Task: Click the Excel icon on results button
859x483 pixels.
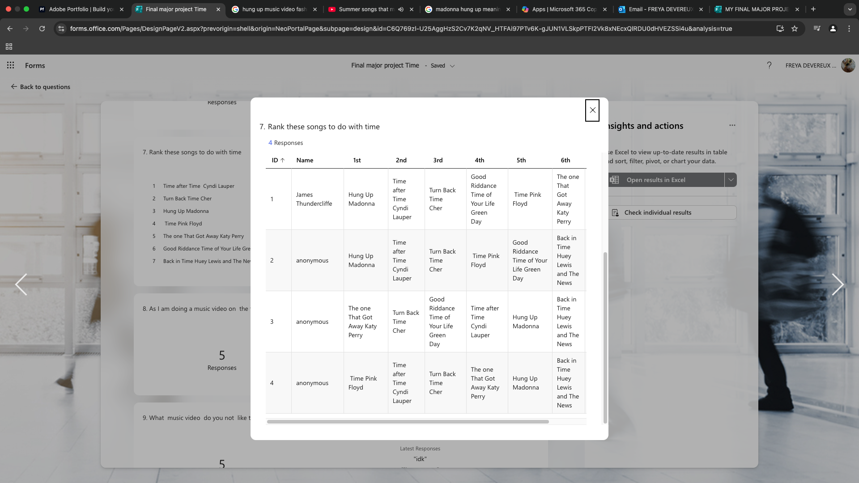Action: 615,180
